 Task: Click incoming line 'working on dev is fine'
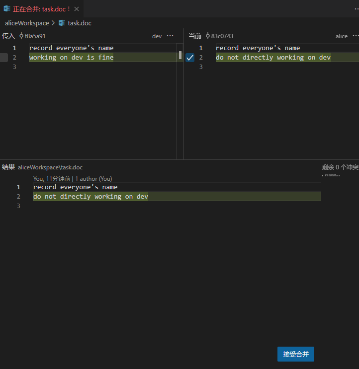coord(71,58)
